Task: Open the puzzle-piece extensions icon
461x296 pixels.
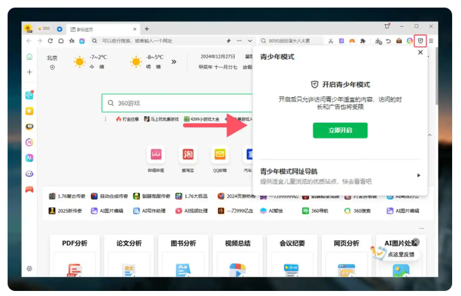Action: 363,41
